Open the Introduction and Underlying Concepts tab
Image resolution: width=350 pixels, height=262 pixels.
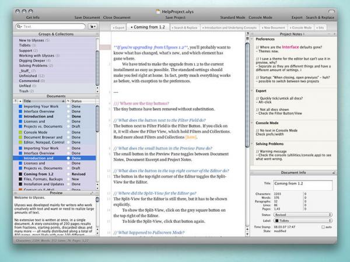tap(229, 27)
